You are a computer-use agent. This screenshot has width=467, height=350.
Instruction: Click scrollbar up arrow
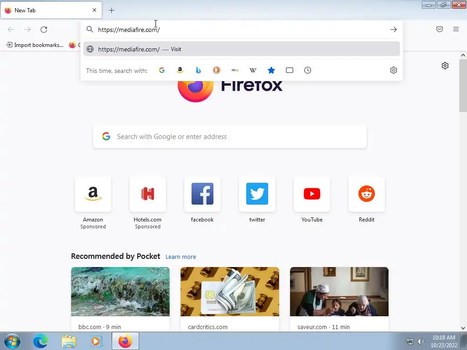[463, 55]
